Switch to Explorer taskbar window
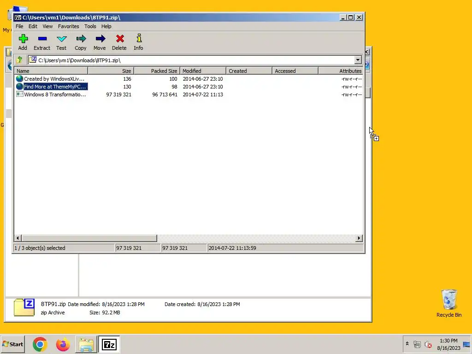472x354 pixels. 86,344
